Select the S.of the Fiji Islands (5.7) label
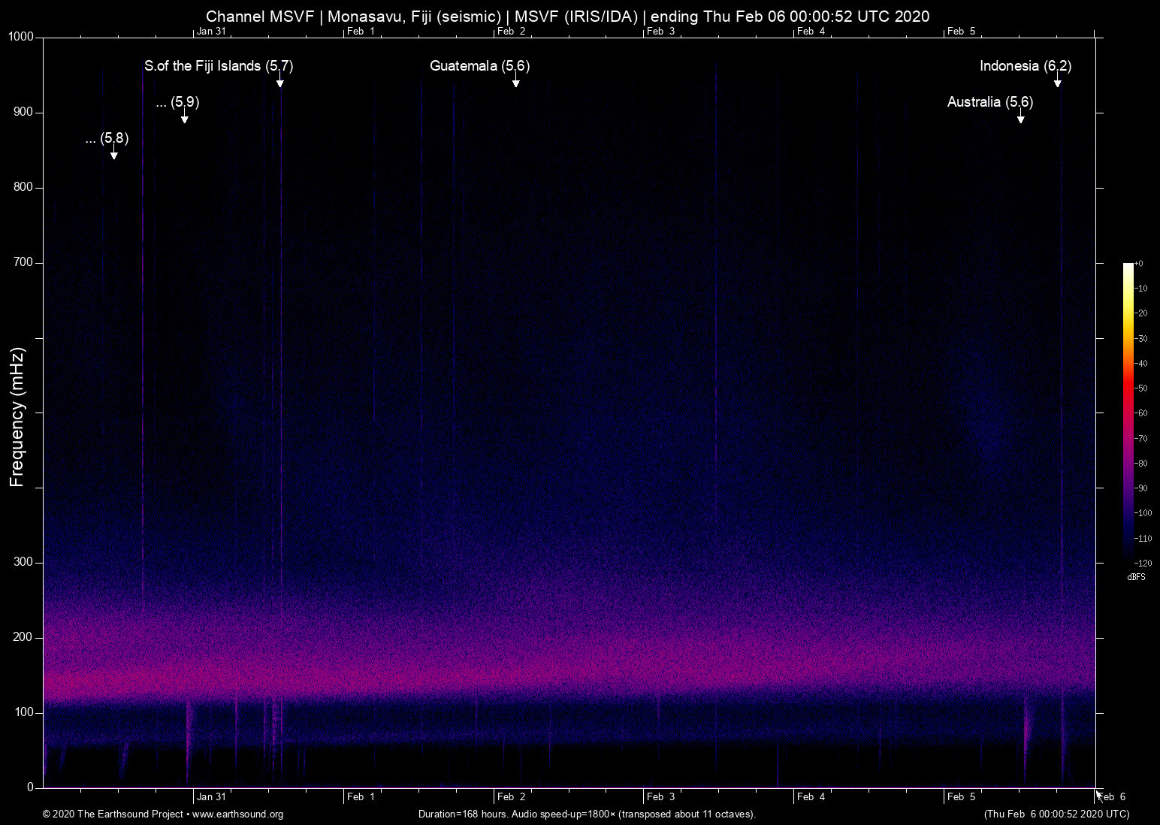This screenshot has width=1160, height=825. coord(219,66)
